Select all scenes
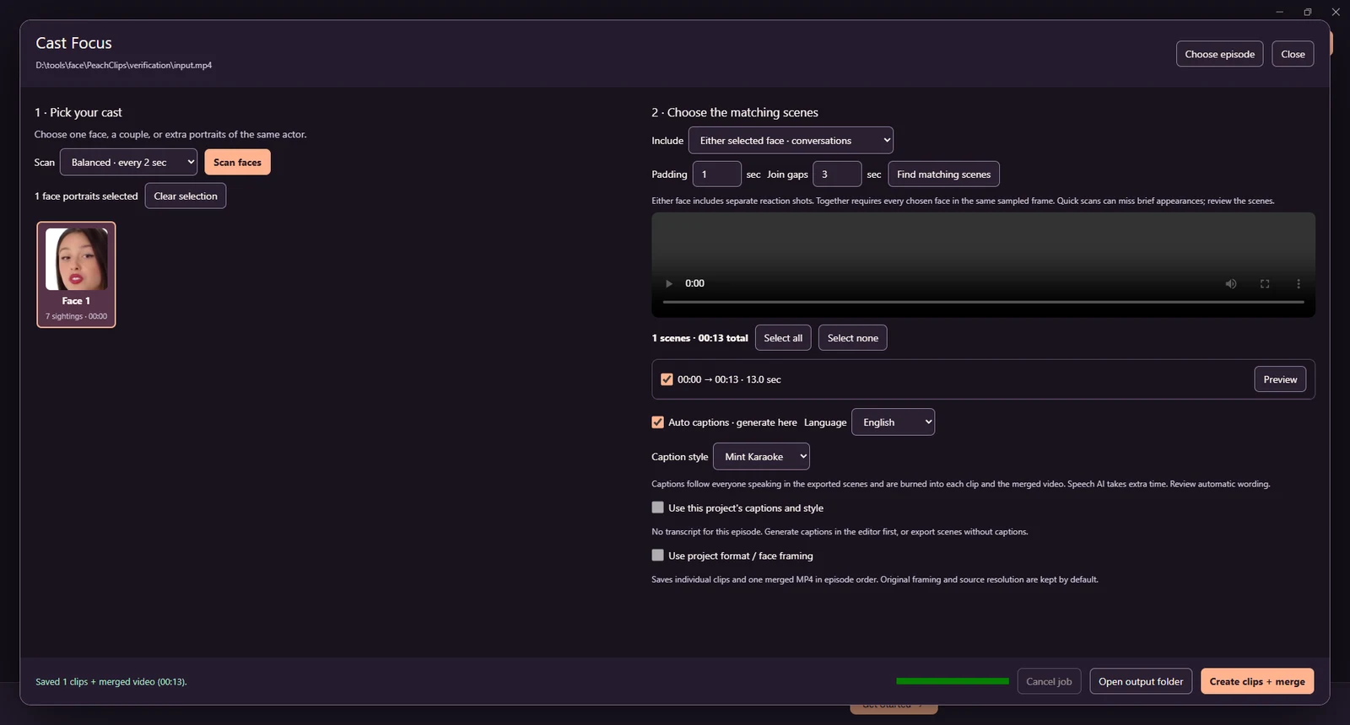The width and height of the screenshot is (1350, 725). coord(783,338)
